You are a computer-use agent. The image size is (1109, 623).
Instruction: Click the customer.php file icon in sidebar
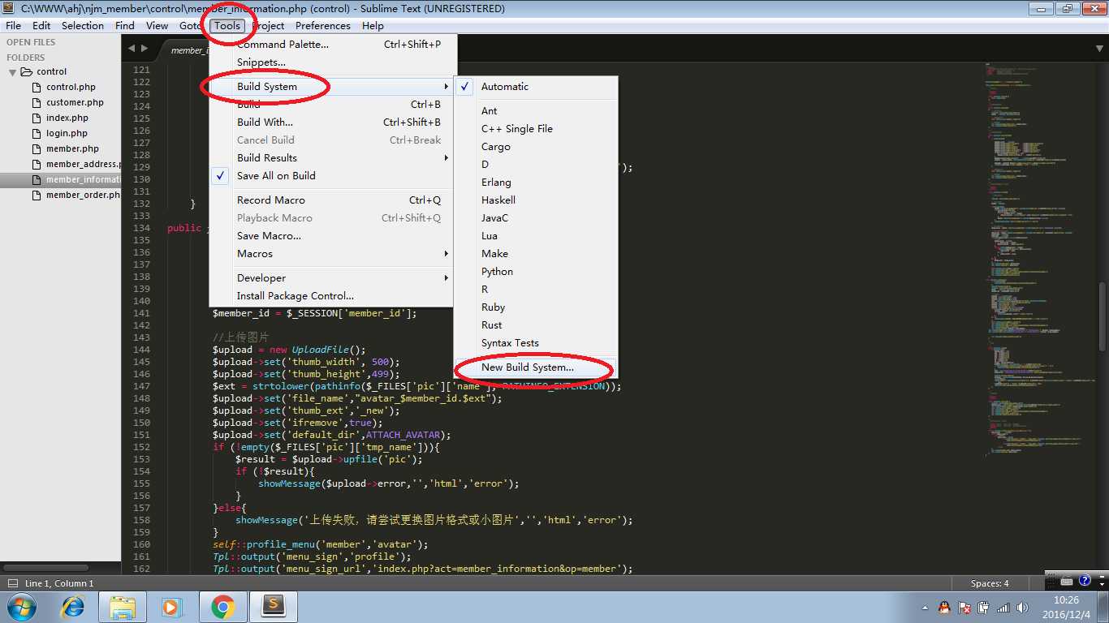click(x=37, y=102)
